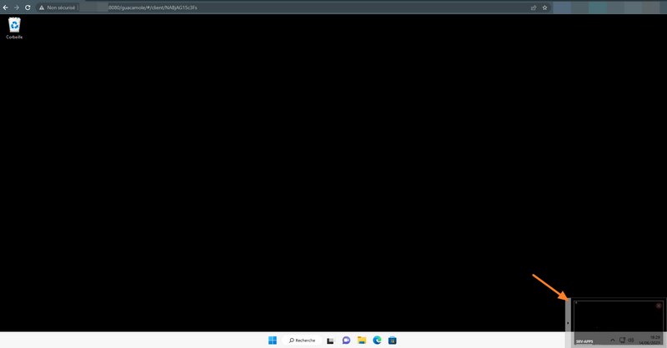This screenshot has height=348, width=667.
Task: Launch Microsoft Edge from the taskbar
Action: [377, 340]
